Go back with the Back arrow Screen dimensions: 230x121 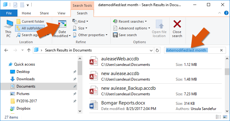point(6,50)
